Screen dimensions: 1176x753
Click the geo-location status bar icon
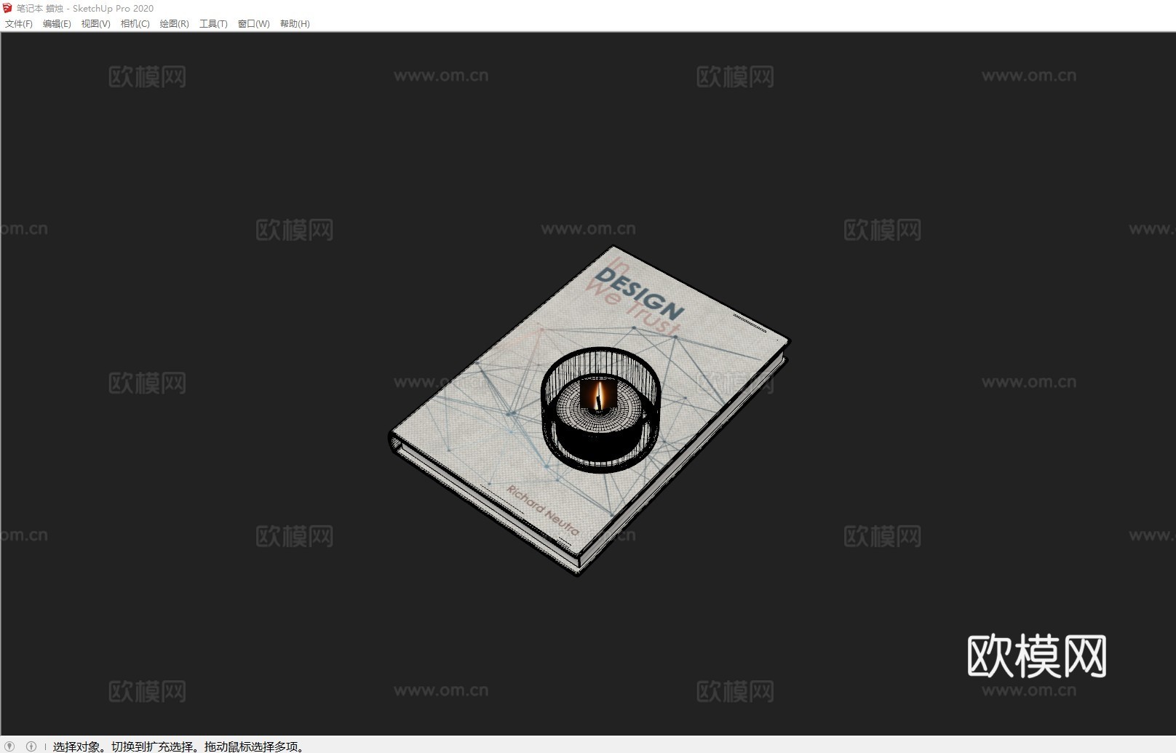(x=10, y=746)
